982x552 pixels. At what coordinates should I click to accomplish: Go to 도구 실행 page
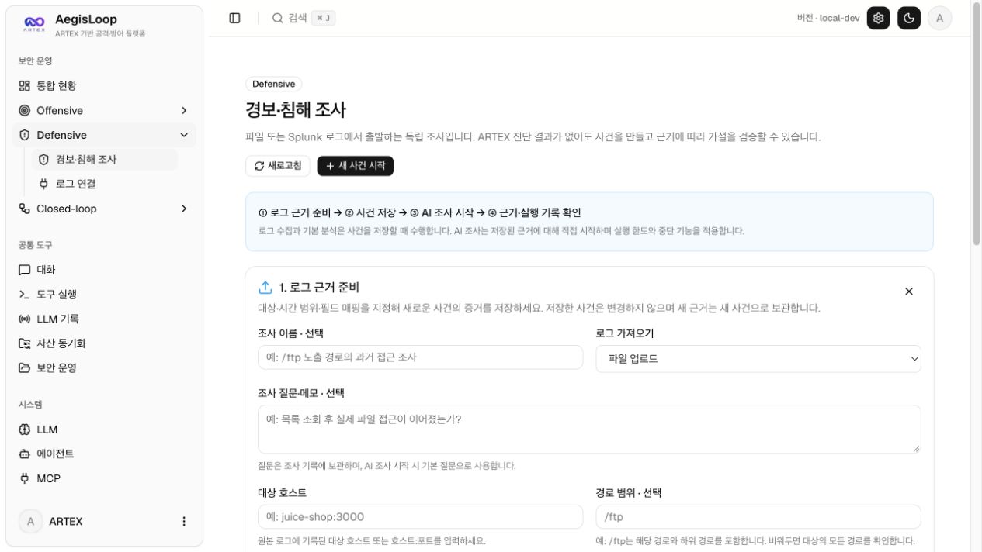(104, 295)
